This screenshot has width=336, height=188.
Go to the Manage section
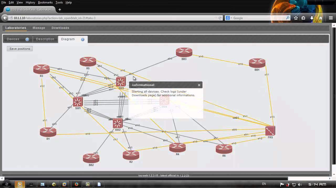pos(39,28)
